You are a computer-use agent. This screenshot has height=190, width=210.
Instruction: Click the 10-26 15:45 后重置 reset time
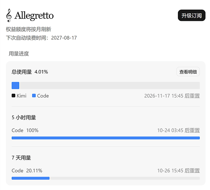pyautogui.click(x=178, y=171)
